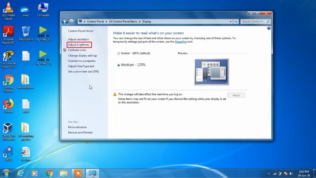The width and height of the screenshot is (316, 178).
Task: Expand the recent pages dropdown next to Forward
Action: [76, 21]
